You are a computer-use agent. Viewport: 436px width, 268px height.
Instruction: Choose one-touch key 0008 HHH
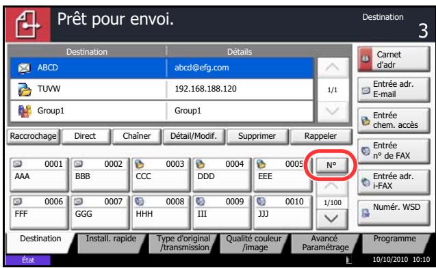[162, 213]
